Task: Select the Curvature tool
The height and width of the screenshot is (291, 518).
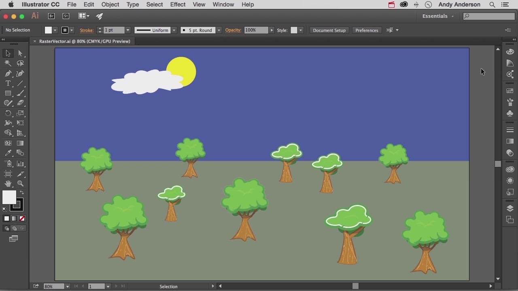Action: [20, 74]
